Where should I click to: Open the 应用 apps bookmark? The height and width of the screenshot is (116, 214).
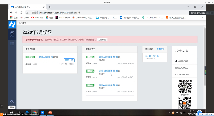pyautogui.click(x=14, y=18)
